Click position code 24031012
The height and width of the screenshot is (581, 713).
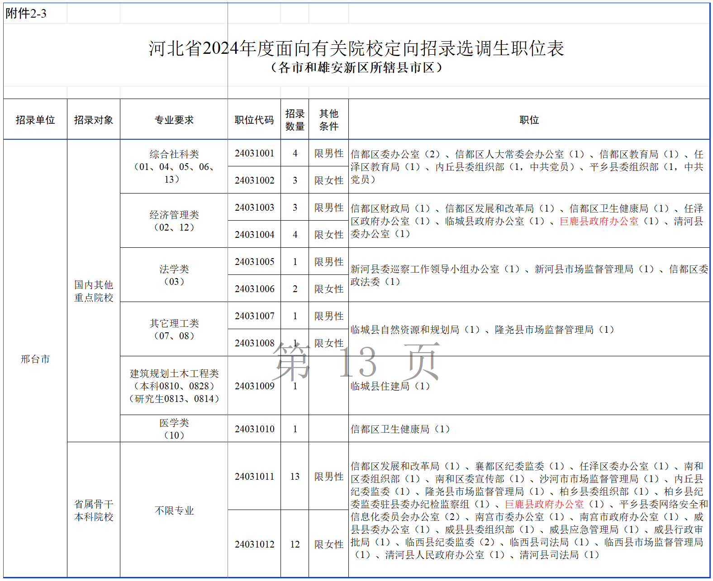254,544
